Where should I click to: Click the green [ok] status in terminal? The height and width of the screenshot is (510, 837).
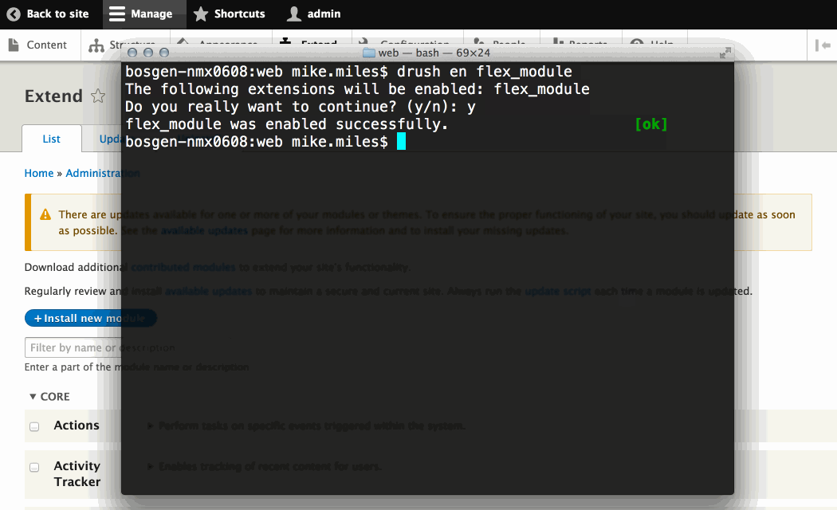coord(650,124)
